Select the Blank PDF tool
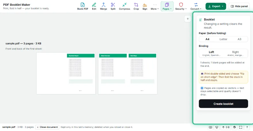 tap(83, 6)
